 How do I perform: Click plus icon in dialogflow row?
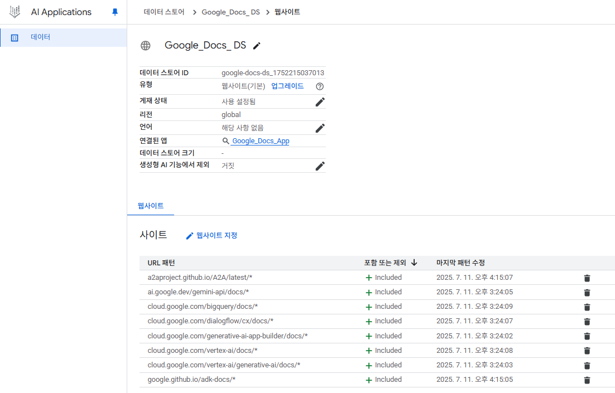[369, 322]
